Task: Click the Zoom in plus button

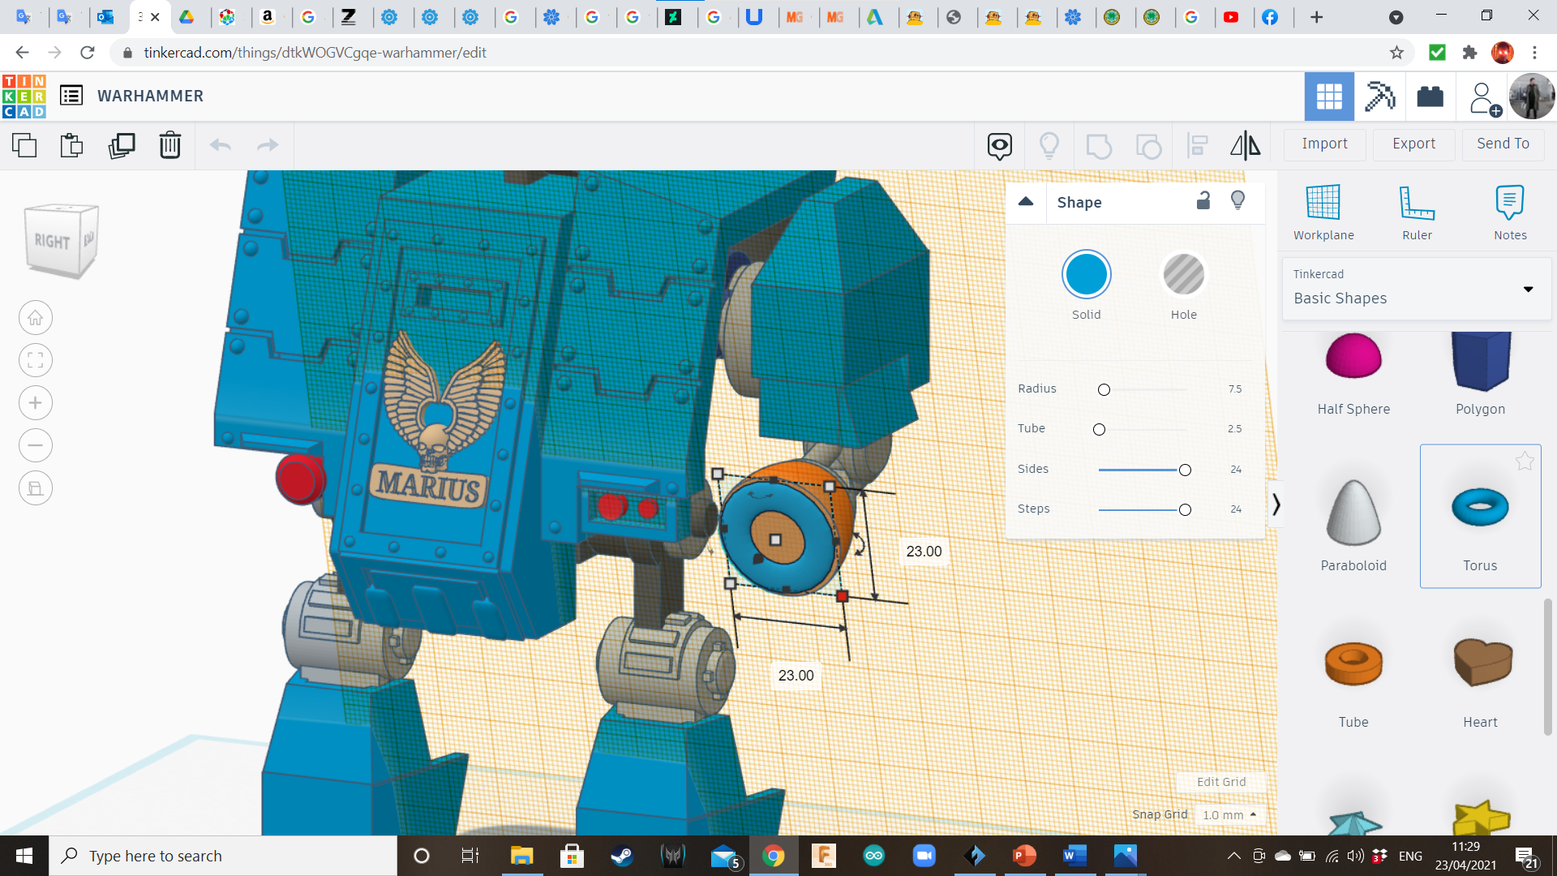Action: click(x=36, y=403)
